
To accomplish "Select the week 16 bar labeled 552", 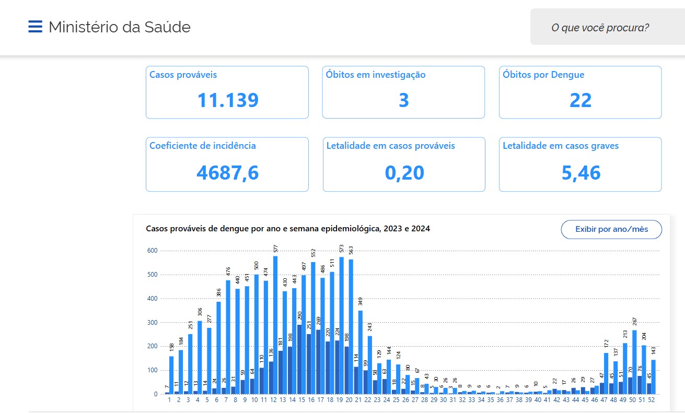I will coord(313,328).
